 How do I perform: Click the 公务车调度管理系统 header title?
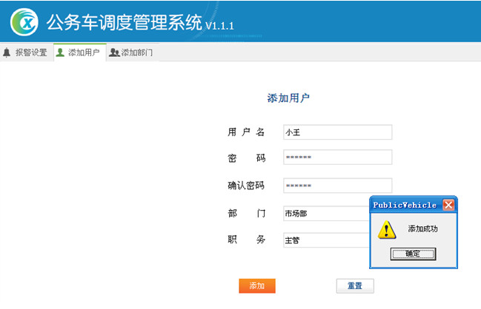(x=124, y=22)
